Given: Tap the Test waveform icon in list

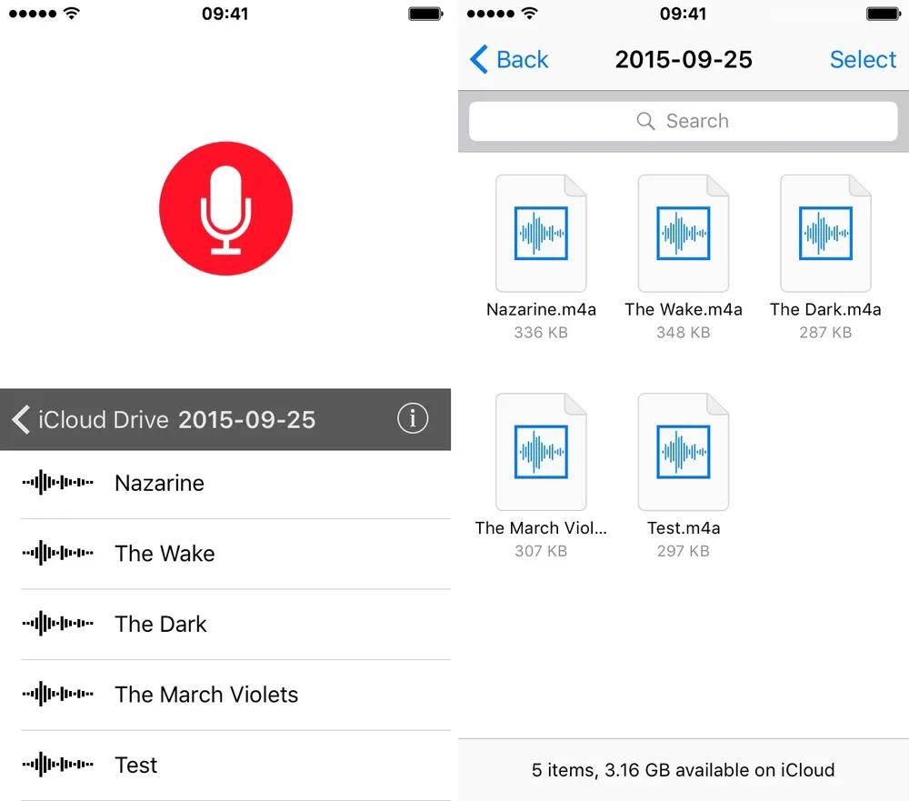Looking at the screenshot, I should point(57,765).
